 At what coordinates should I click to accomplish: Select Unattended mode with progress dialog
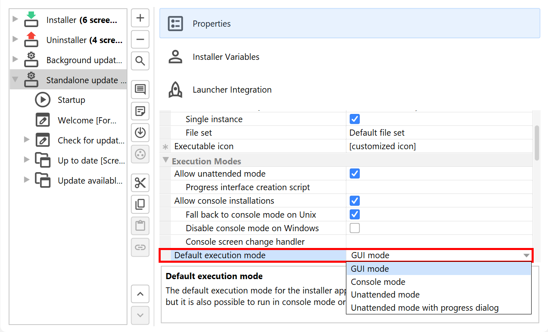click(x=425, y=308)
